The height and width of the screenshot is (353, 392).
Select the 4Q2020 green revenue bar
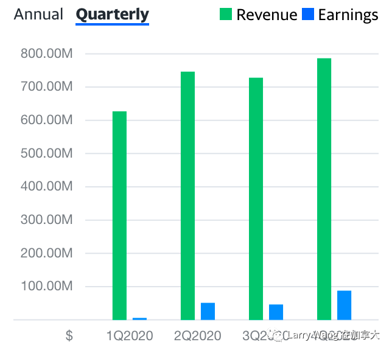pyautogui.click(x=324, y=189)
